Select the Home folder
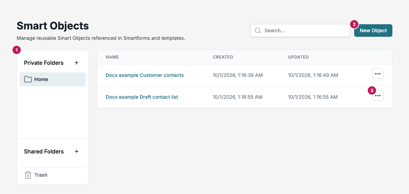Image resolution: width=409 pixels, height=194 pixels. (53, 79)
